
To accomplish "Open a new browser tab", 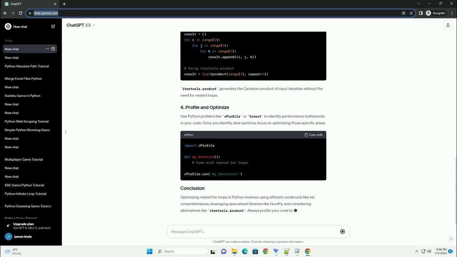I will point(64,4).
